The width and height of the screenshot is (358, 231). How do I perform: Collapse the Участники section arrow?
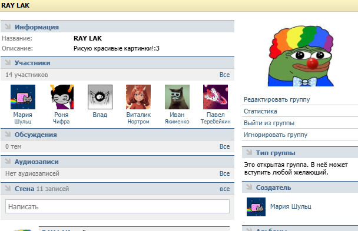(8, 62)
